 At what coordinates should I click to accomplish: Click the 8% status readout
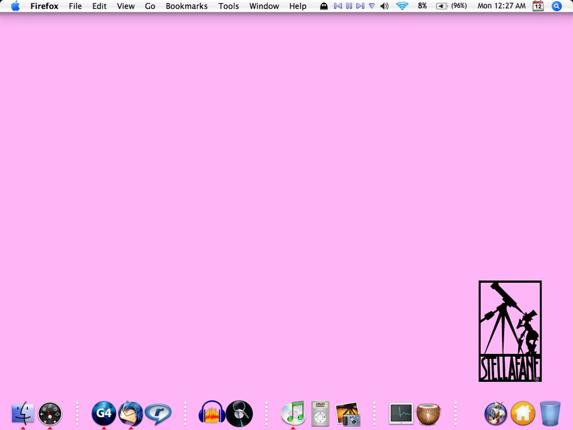point(422,6)
